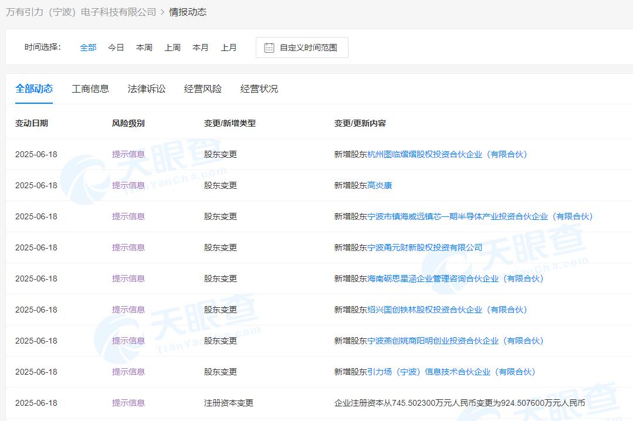
Task: Click company name breadcrumb 万有引力（宁波）电子科技有限公司
Action: 81,12
